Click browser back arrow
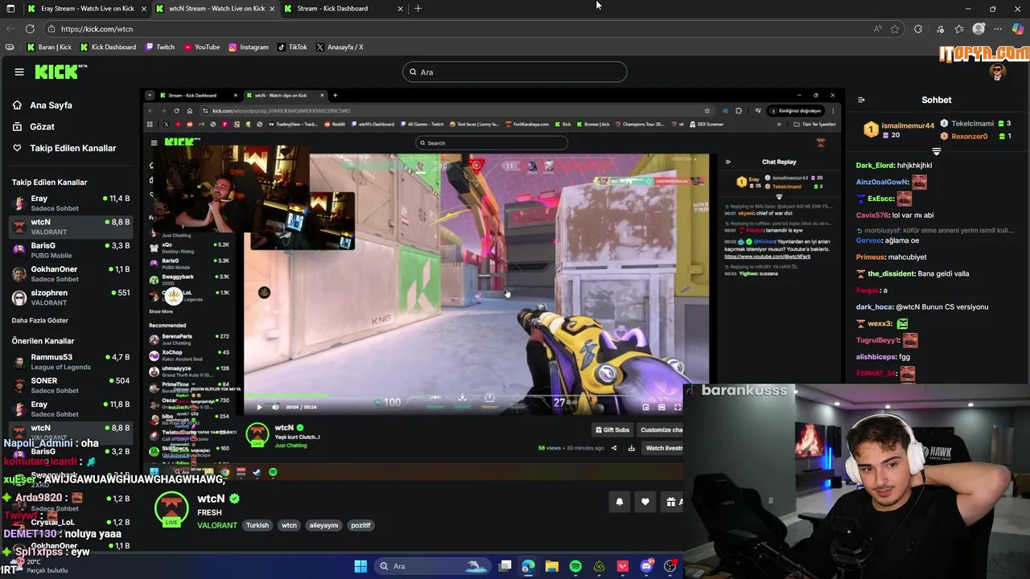 tap(10, 29)
